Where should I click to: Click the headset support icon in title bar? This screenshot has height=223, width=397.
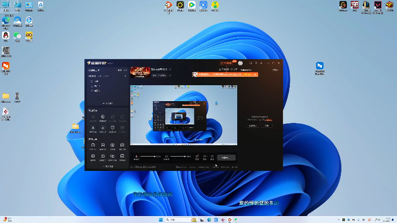click(x=251, y=63)
